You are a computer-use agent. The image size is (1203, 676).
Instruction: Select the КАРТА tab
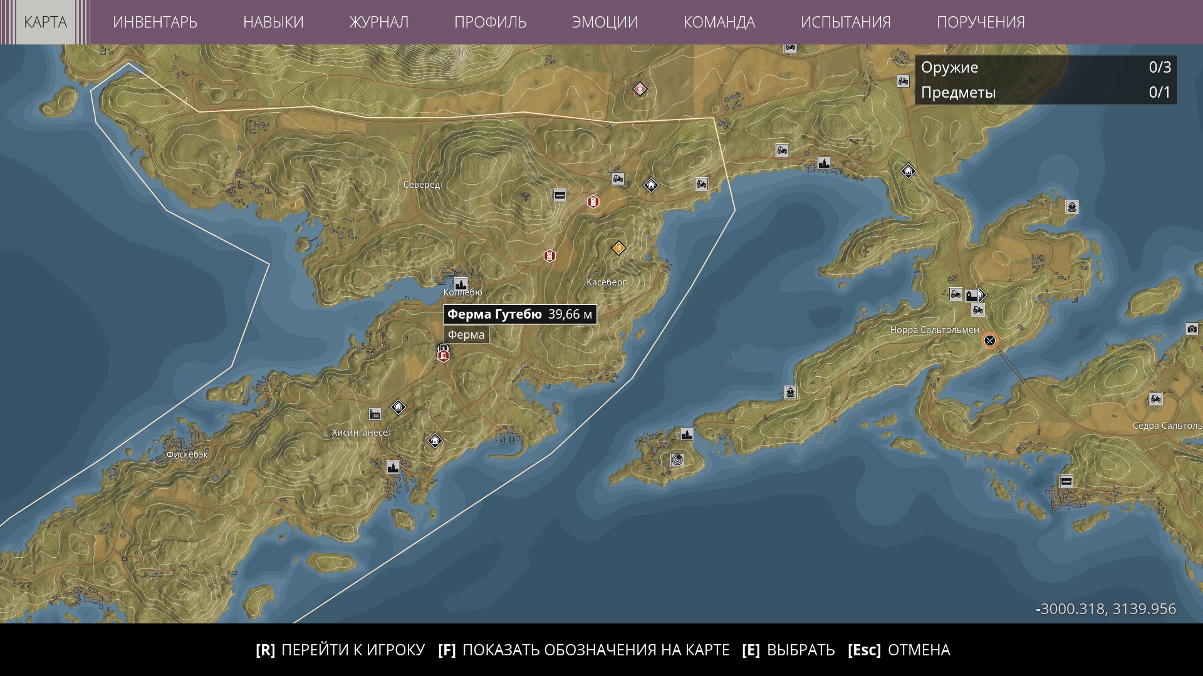[45, 22]
